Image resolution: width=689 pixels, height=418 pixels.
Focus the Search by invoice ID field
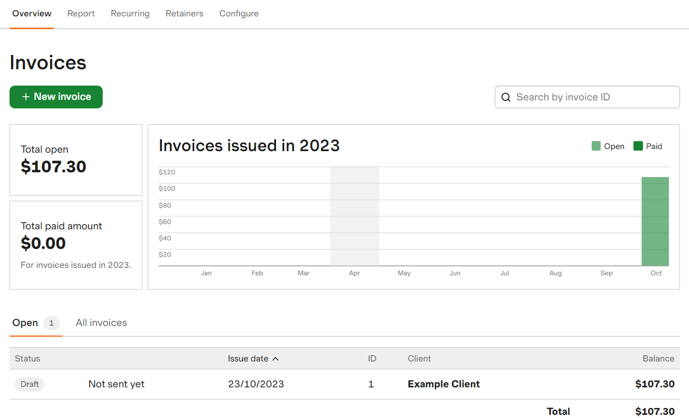tap(593, 97)
